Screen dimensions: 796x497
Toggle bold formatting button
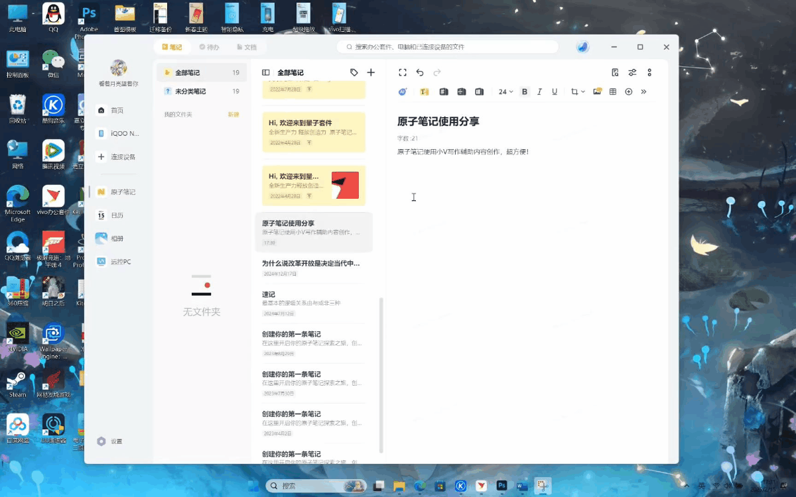[525, 91]
